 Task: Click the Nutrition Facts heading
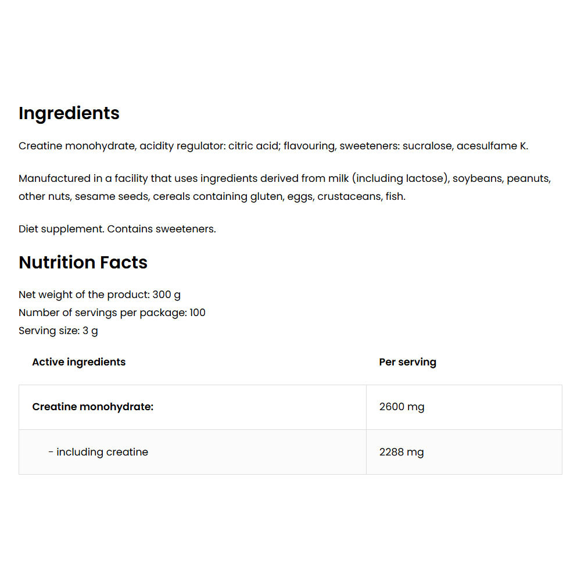[83, 263]
